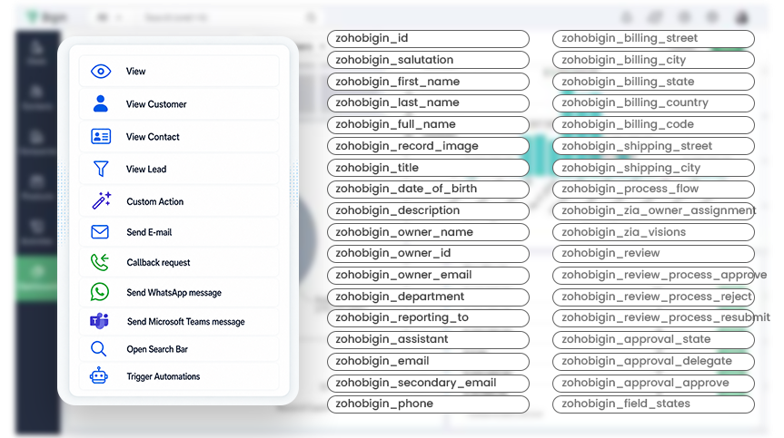Click the envelope icon for Send E-mail
Viewport: 784px width, 438px height.
[x=100, y=232]
